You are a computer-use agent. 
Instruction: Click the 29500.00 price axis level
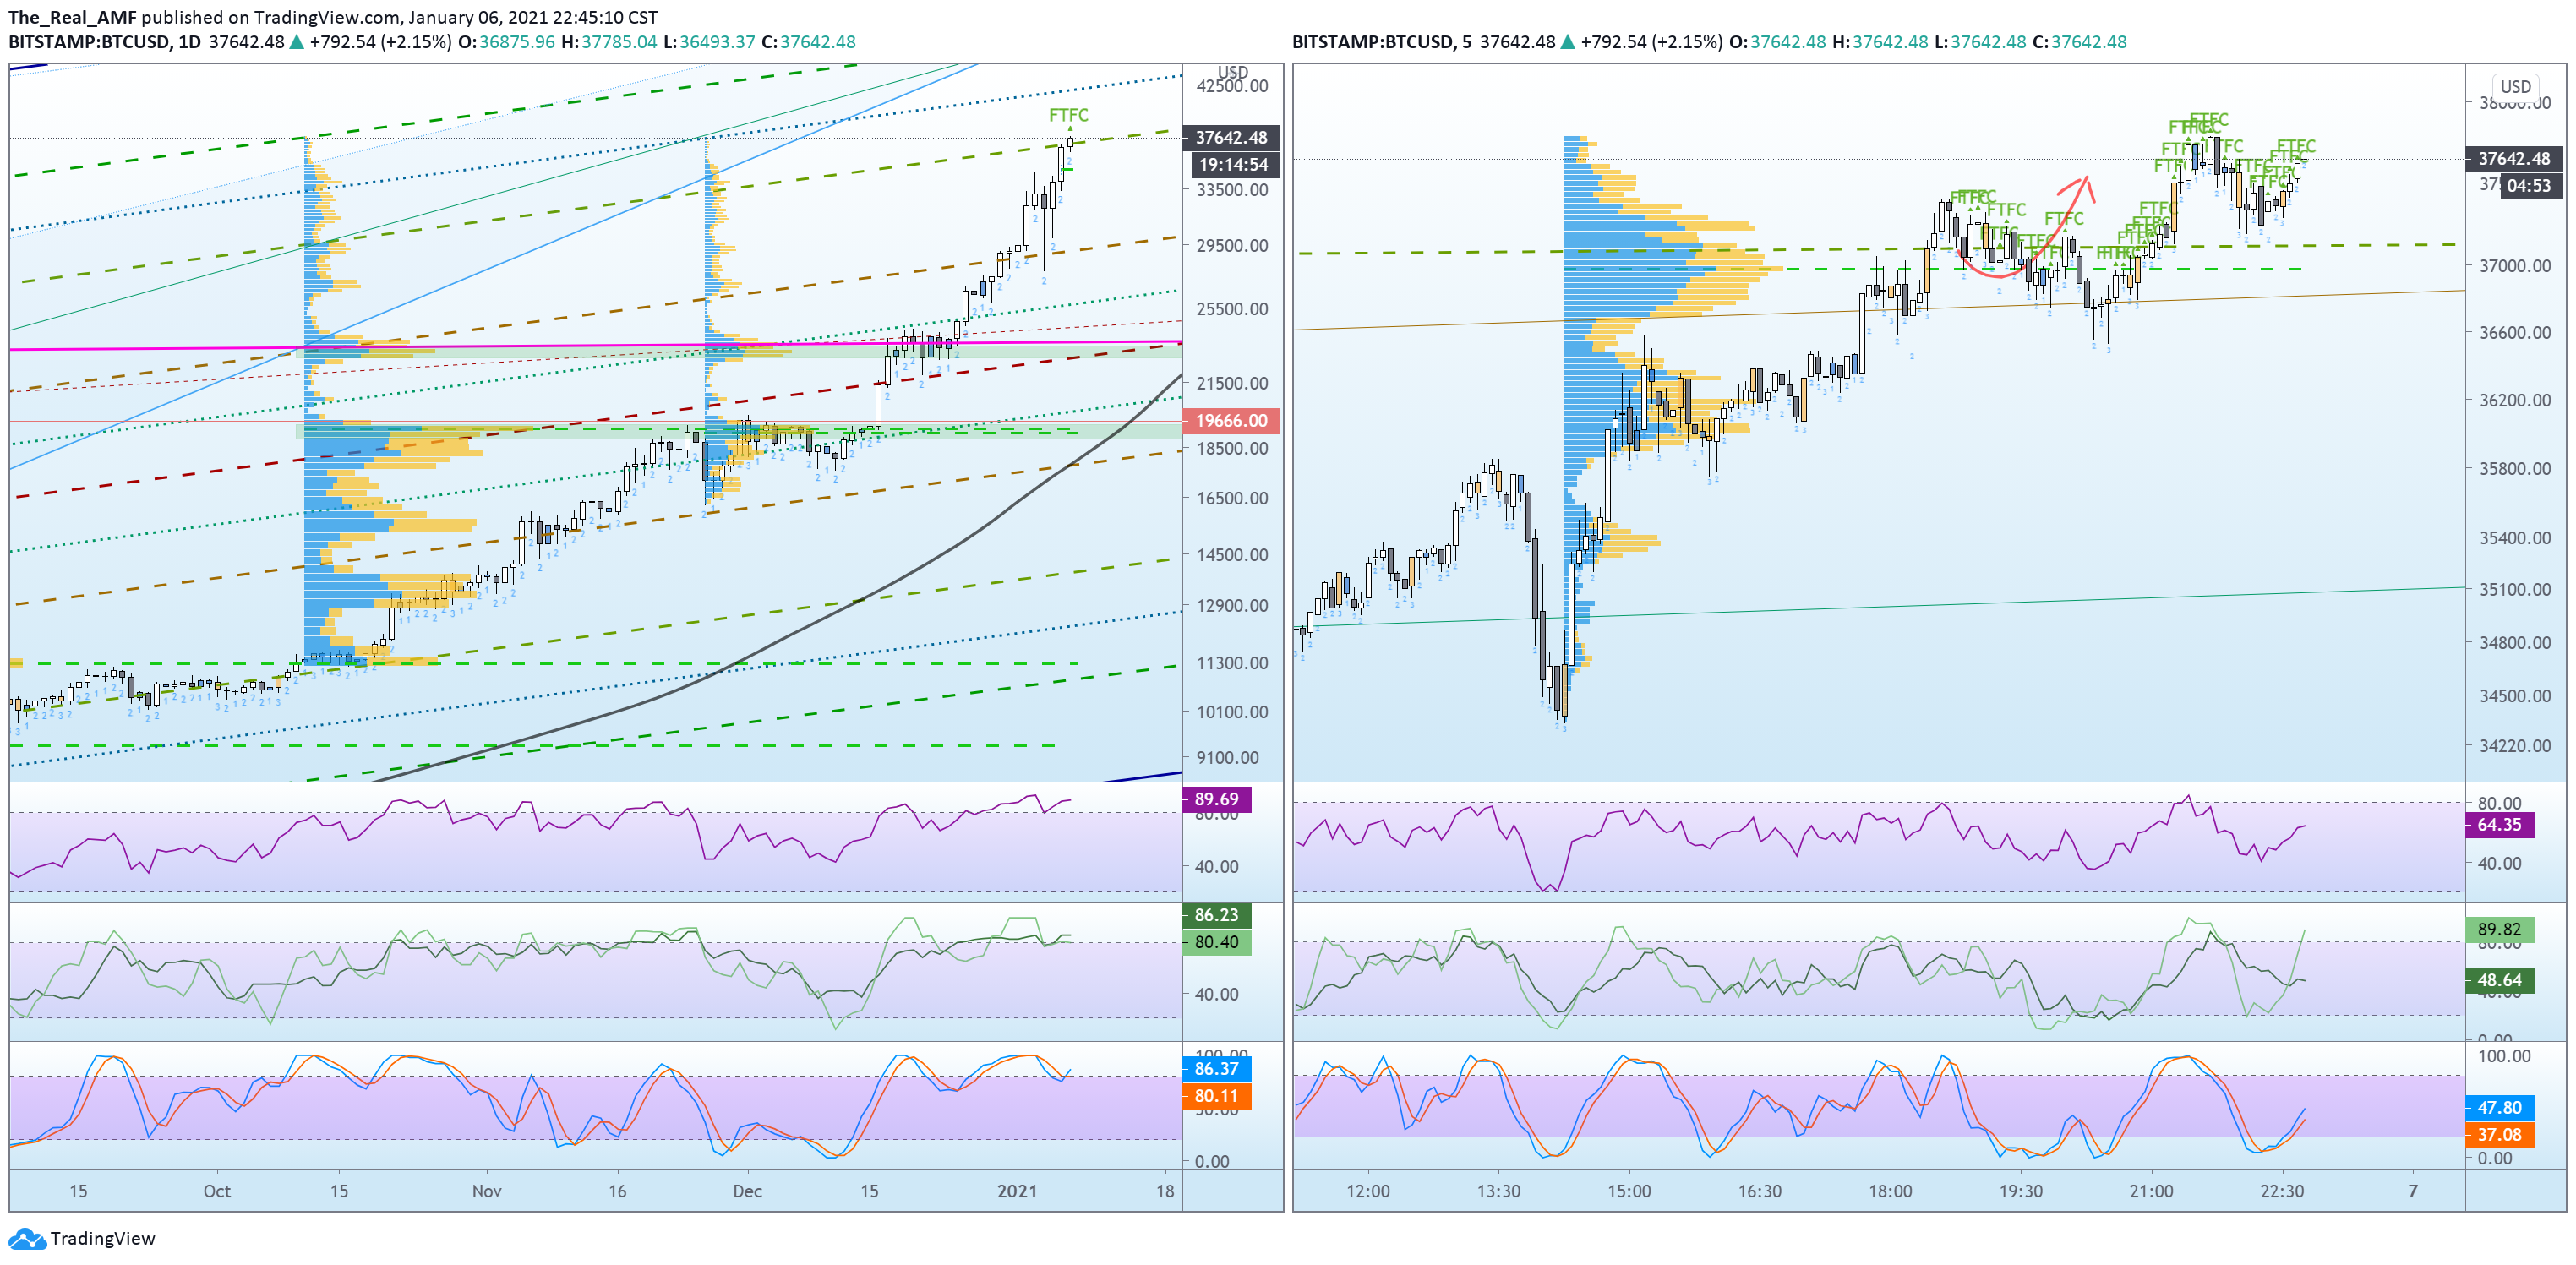pyautogui.click(x=1232, y=245)
